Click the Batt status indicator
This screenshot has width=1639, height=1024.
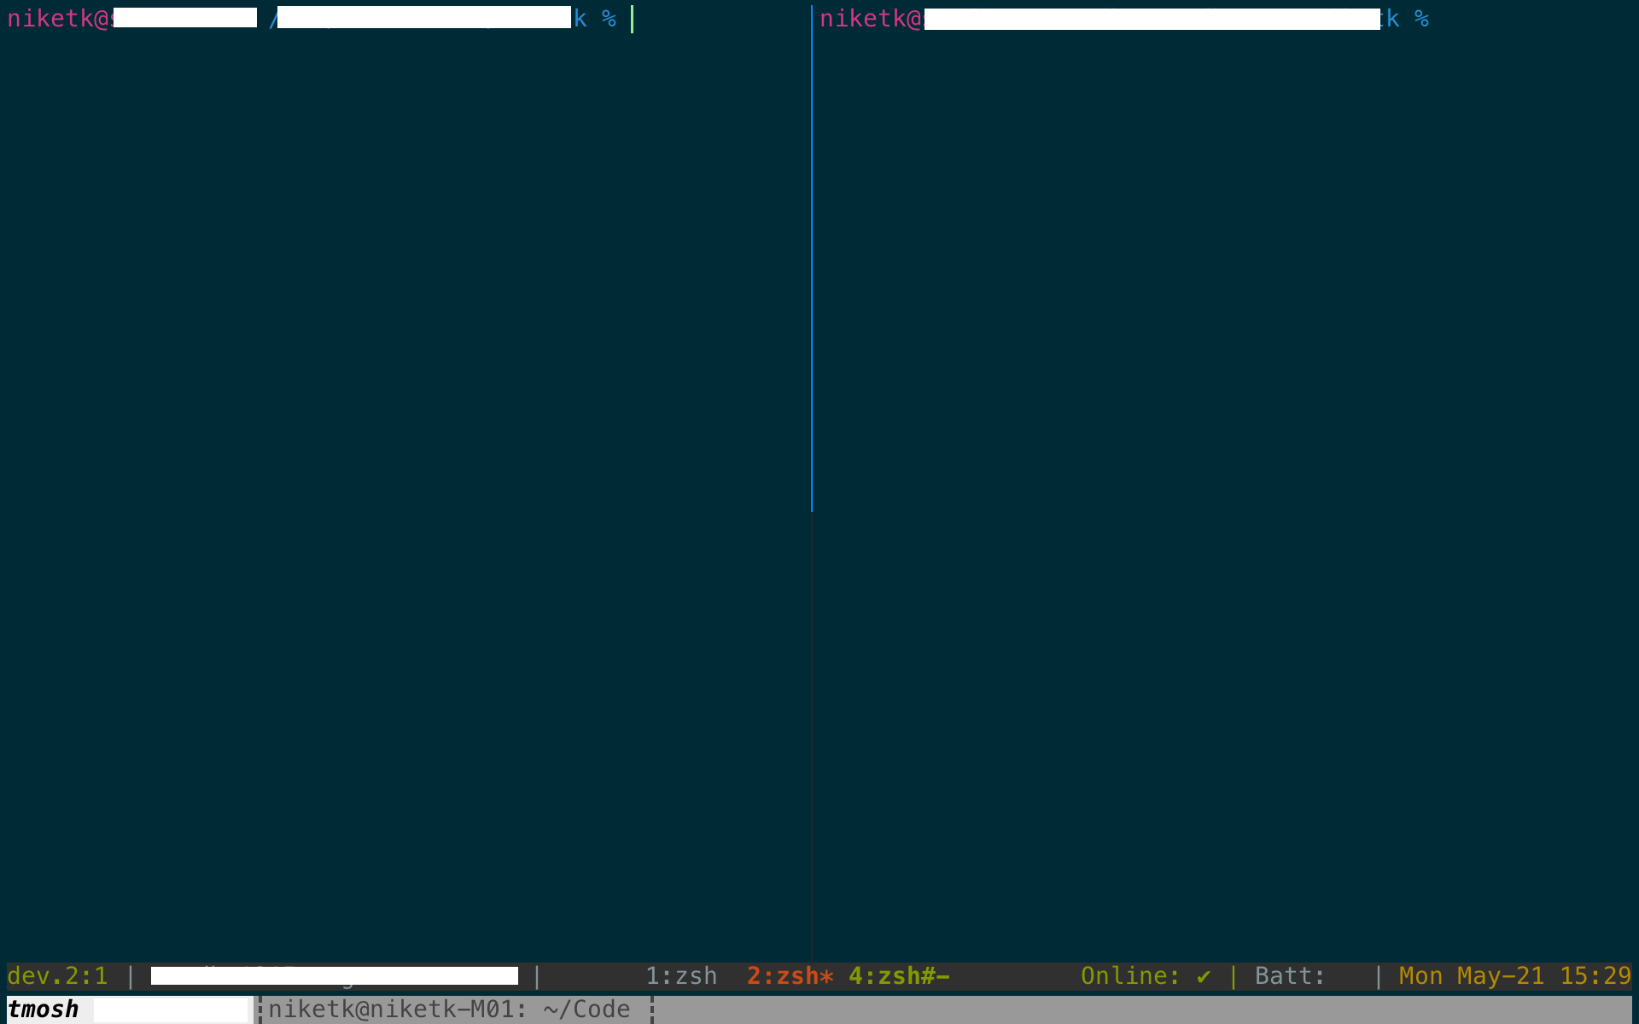coord(1290,975)
